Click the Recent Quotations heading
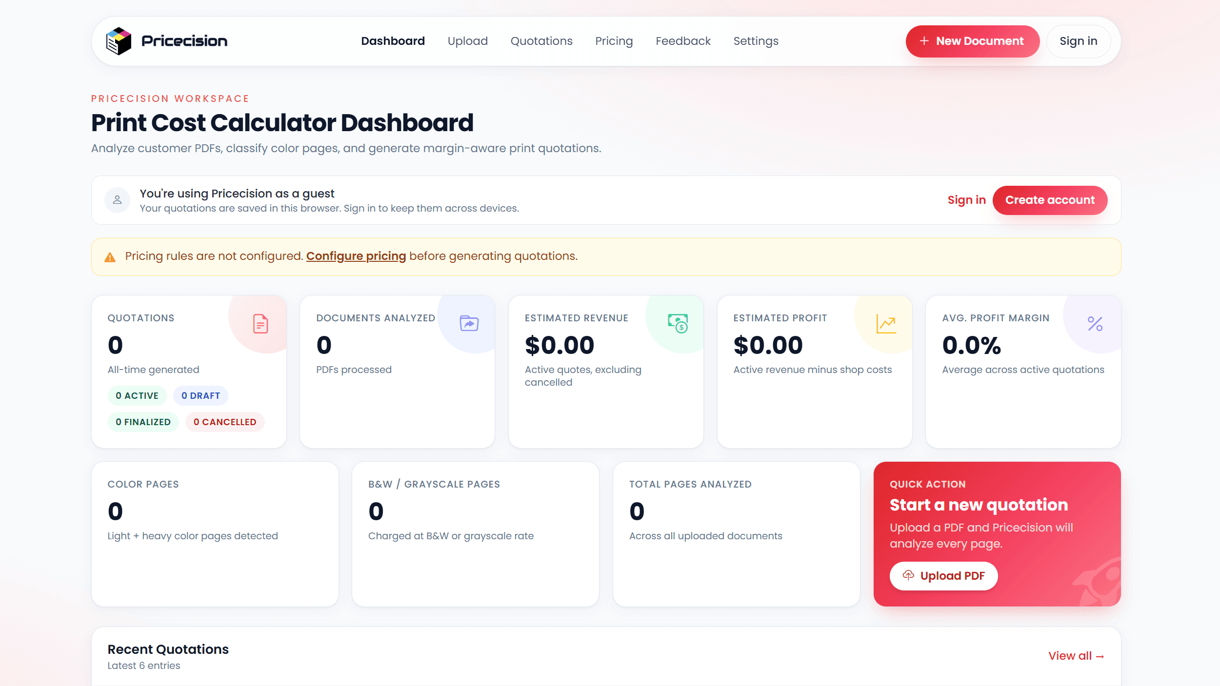This screenshot has width=1220, height=686. click(168, 649)
